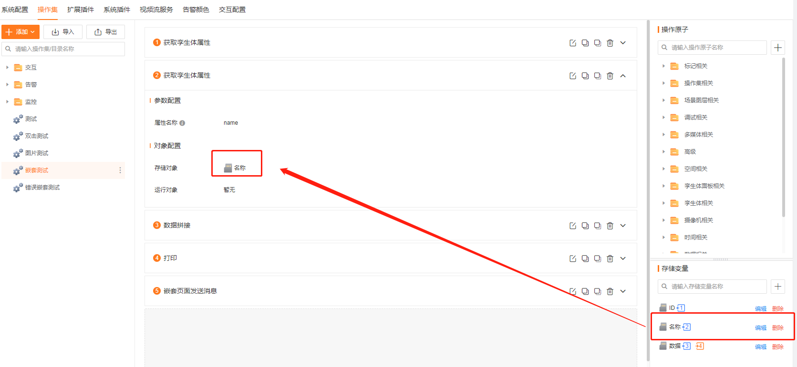Viewport: 797px width, 367px height.
Task: Focus the 请输入存储变量名称 search field
Action: pos(712,287)
